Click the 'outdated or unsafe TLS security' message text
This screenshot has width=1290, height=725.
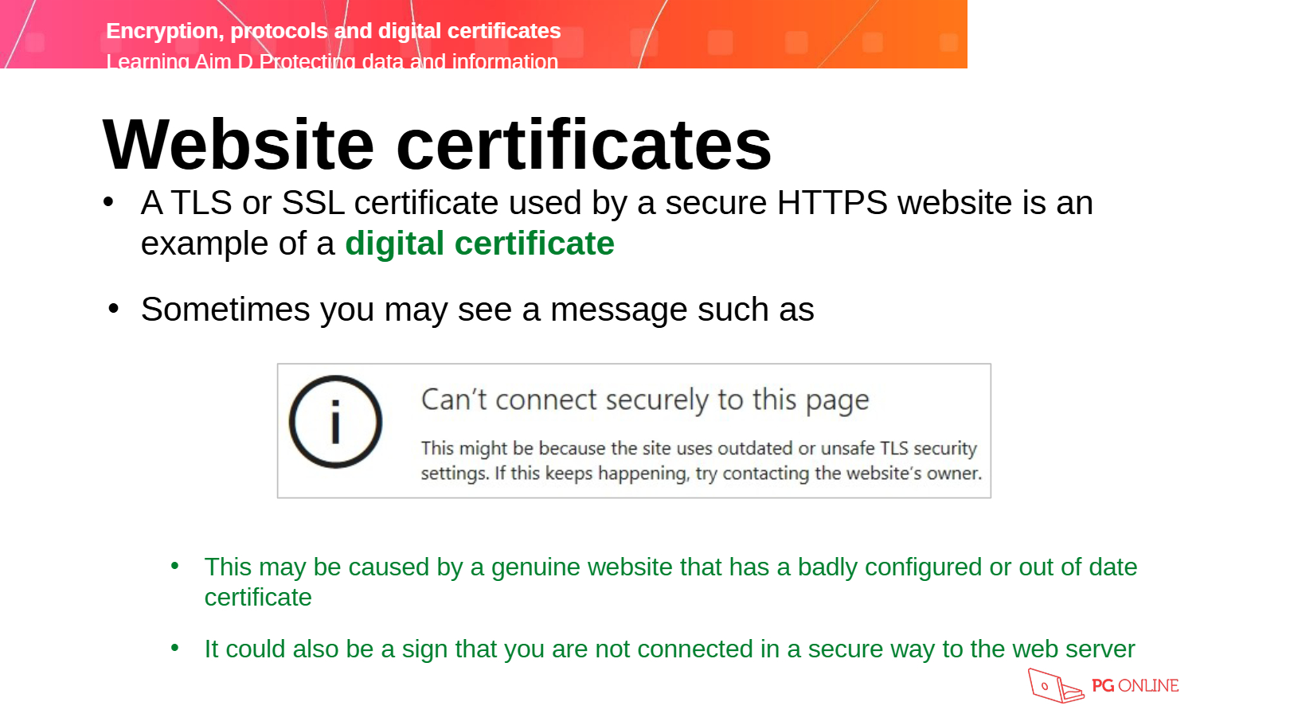pyautogui.click(x=846, y=449)
